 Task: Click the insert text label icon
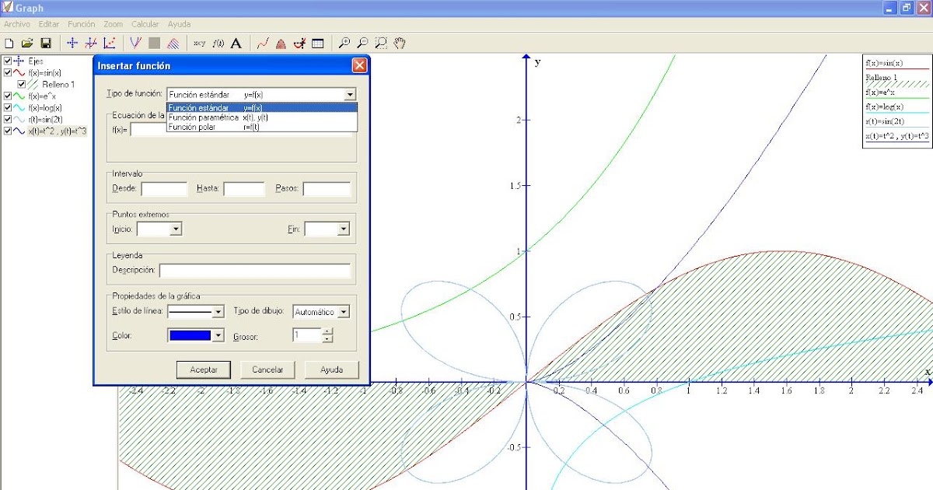pyautogui.click(x=236, y=43)
